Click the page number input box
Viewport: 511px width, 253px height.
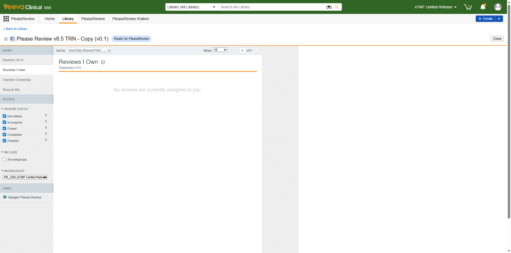click(x=242, y=51)
